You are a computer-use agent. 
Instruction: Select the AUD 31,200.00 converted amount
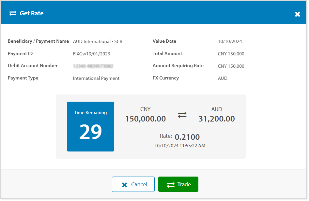[217, 119]
